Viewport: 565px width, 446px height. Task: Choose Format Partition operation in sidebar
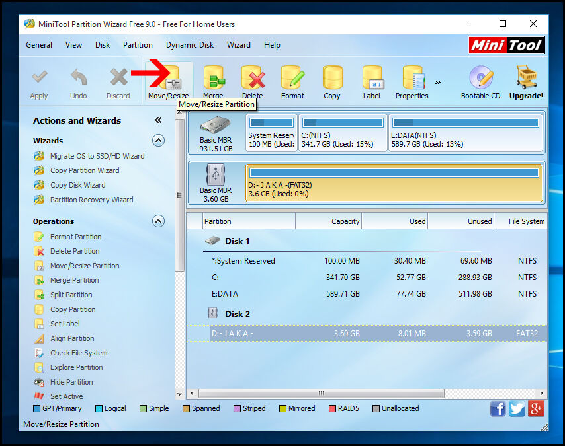point(75,237)
